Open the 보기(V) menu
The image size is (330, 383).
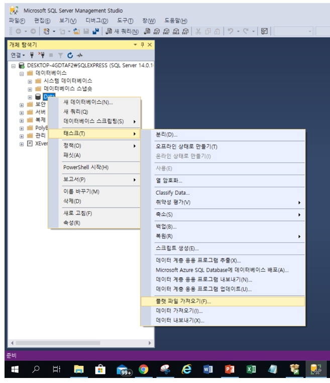point(68,21)
